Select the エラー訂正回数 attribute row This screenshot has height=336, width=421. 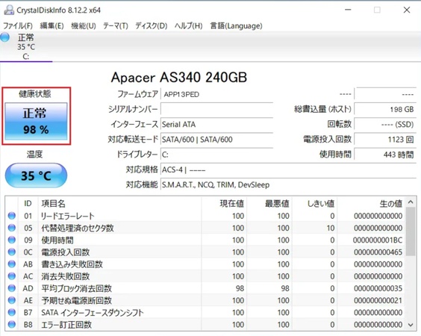click(x=205, y=325)
